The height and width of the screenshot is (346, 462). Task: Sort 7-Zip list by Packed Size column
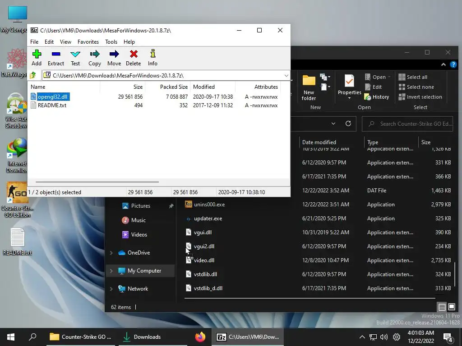(x=168, y=87)
